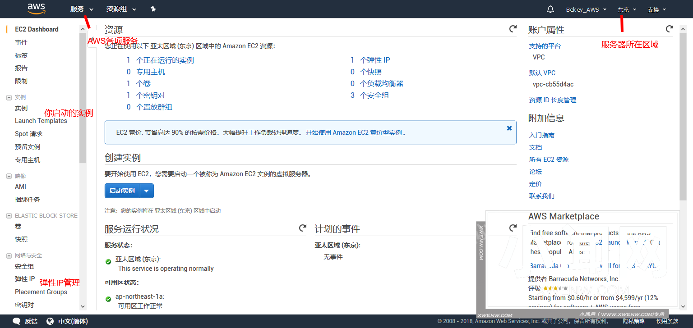Screen dimensions: 693x328
Task: Open the 东京 region selector
Action: point(627,9)
